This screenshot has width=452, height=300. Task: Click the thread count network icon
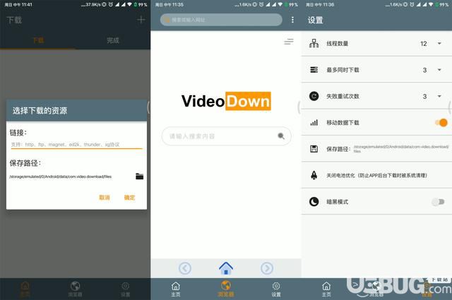(x=314, y=44)
